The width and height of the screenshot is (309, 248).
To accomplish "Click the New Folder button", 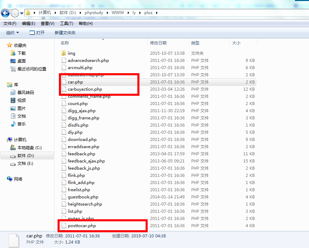I will (65, 33).
